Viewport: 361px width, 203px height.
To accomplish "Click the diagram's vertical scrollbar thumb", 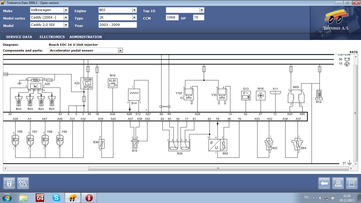I will (356, 113).
